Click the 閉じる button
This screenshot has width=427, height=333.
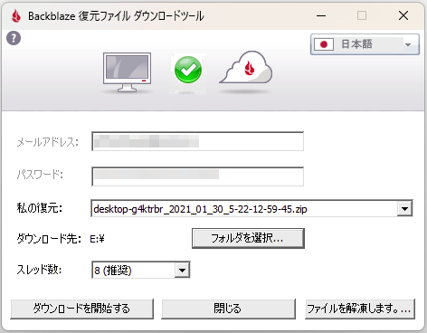228,309
